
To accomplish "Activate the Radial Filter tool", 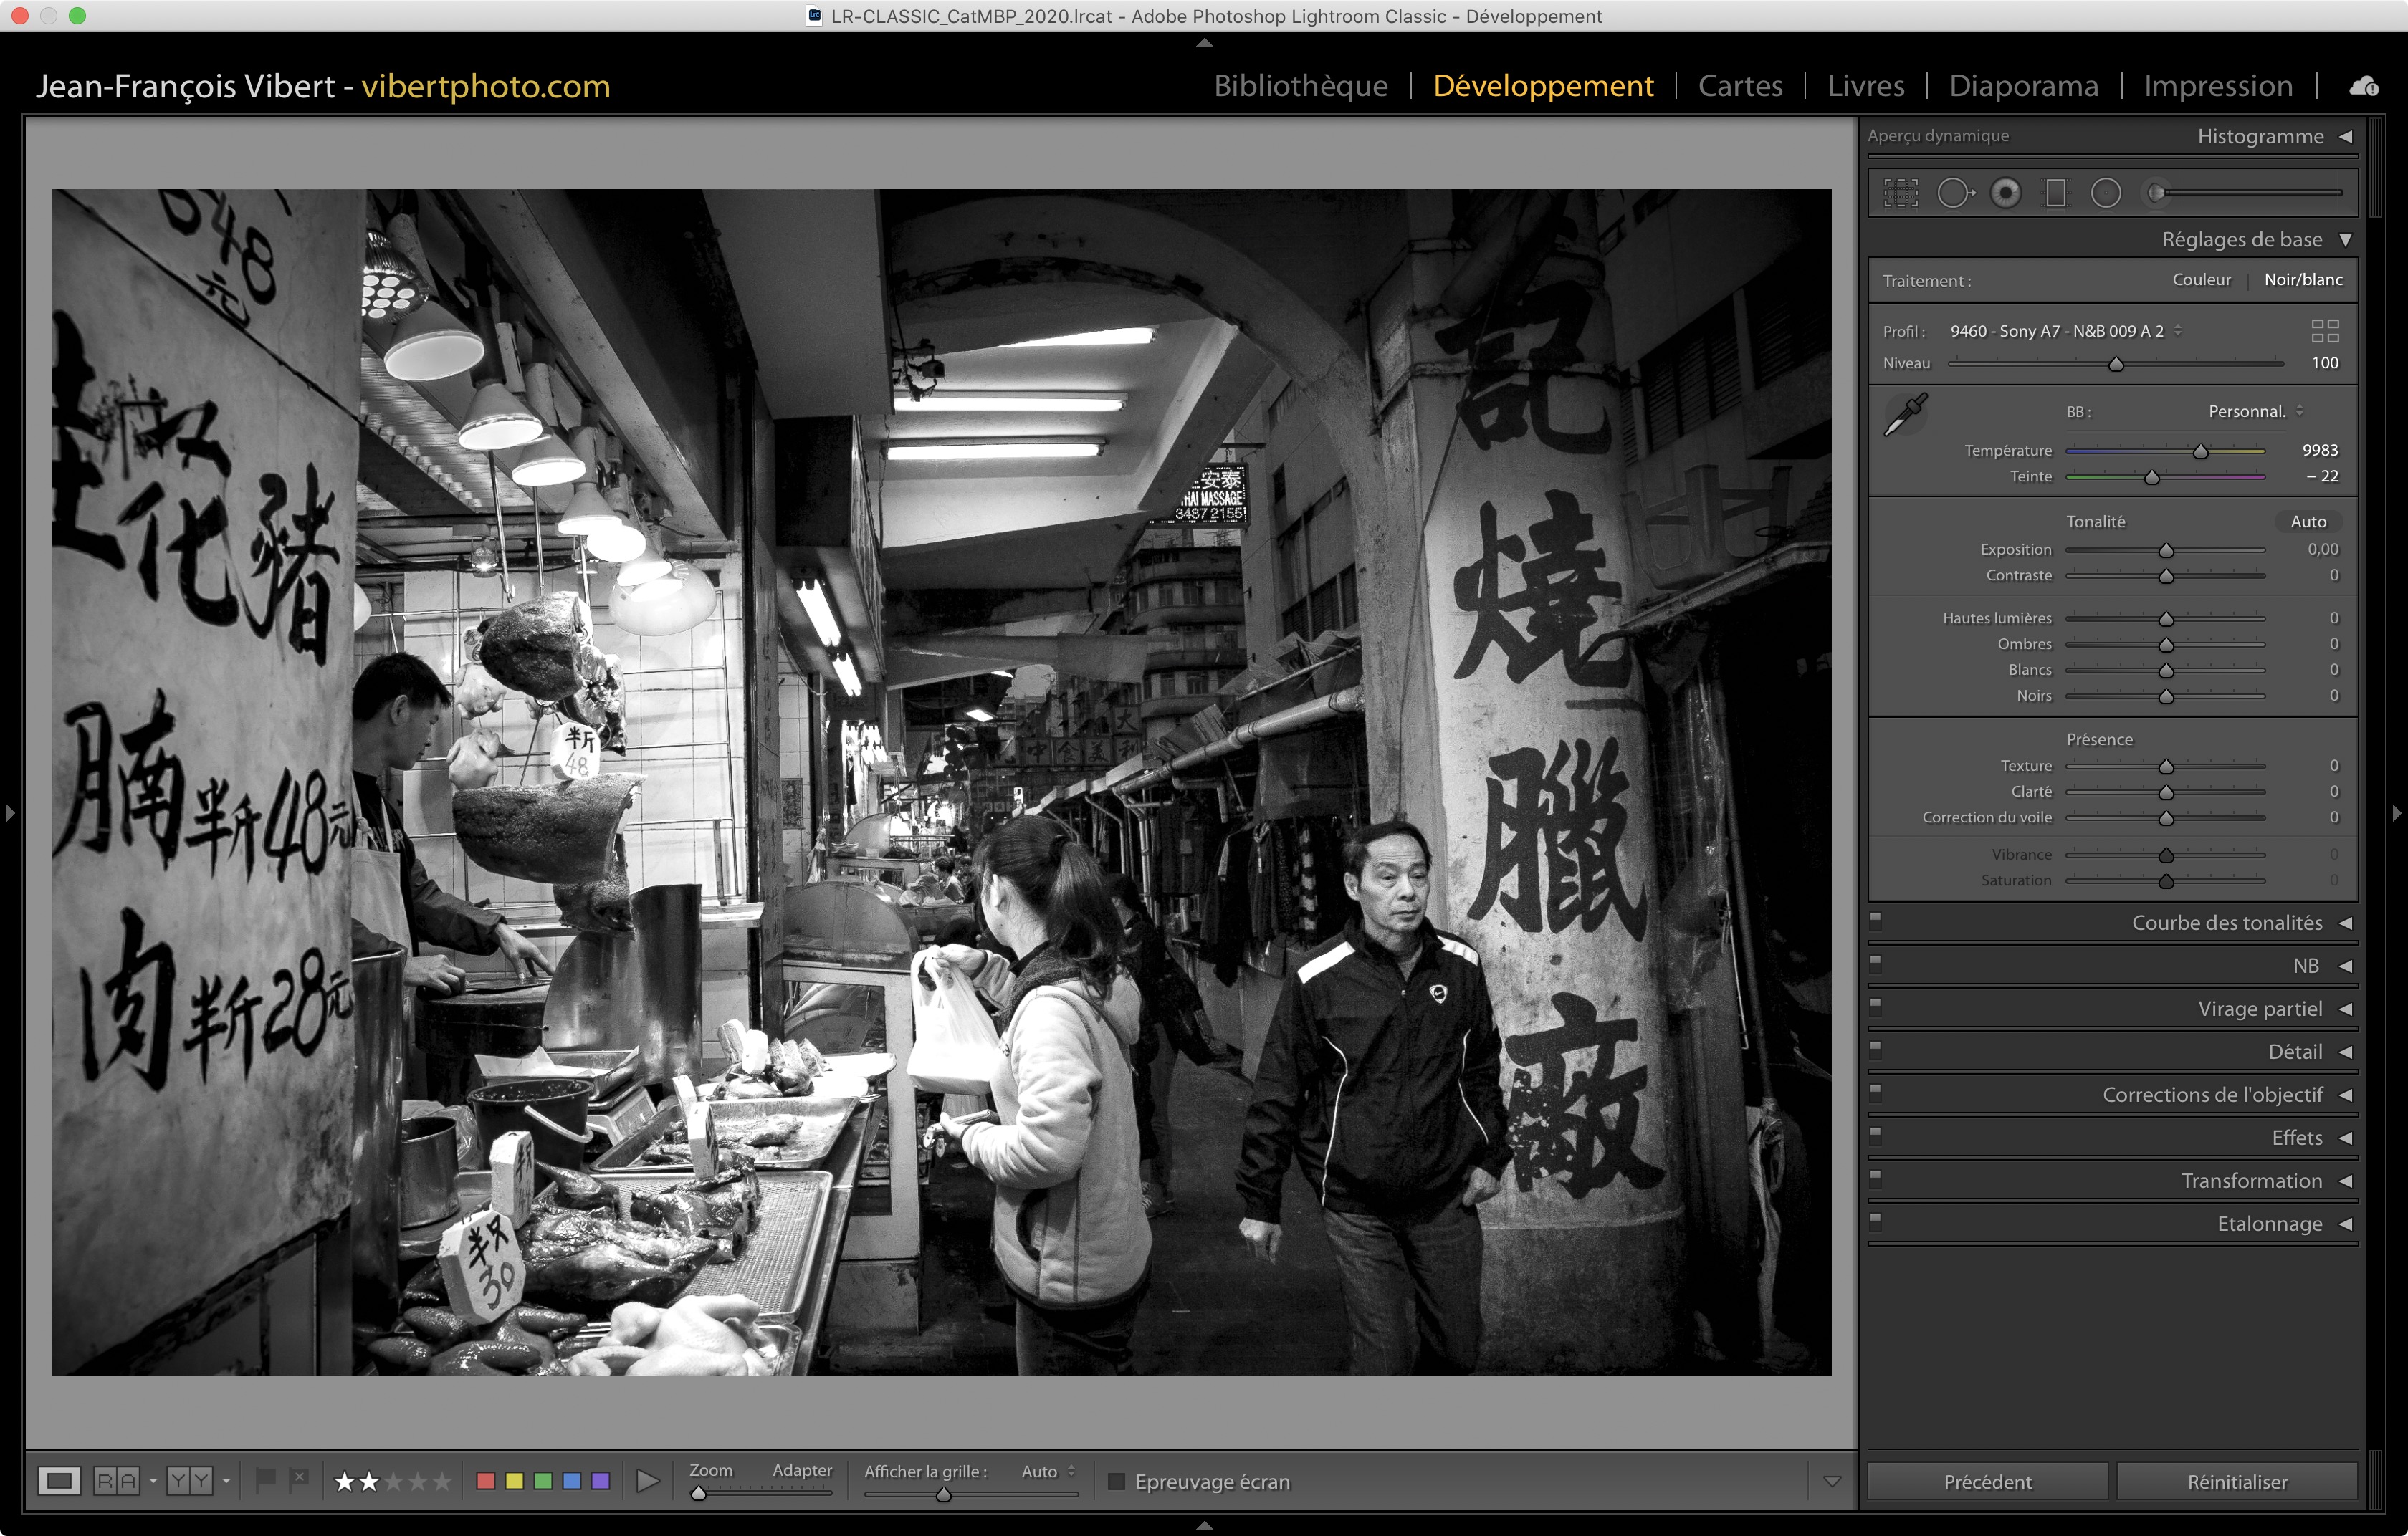I will tap(2105, 193).
